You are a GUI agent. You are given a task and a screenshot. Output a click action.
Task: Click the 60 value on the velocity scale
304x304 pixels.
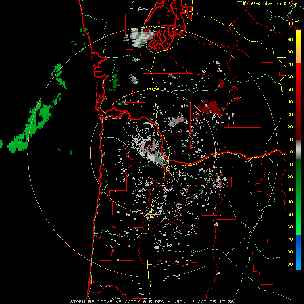point(290,77)
